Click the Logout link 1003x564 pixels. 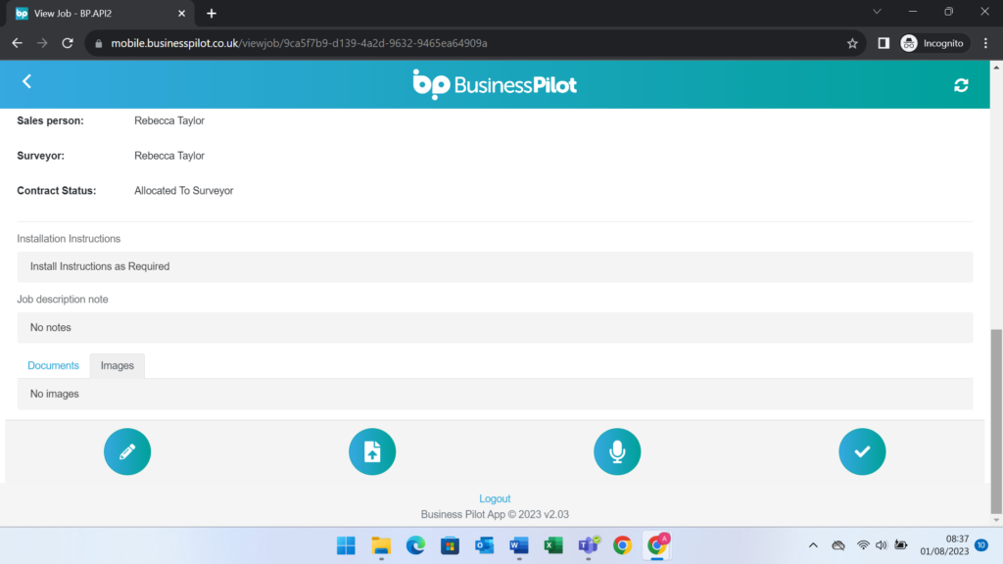click(x=495, y=498)
